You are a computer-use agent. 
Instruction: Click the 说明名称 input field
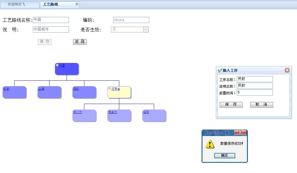coord(255,86)
